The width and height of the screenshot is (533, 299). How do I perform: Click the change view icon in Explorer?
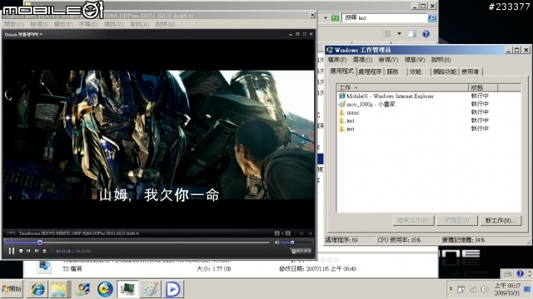click(386, 33)
